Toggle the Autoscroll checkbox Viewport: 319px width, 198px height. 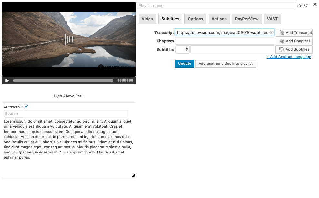tap(26, 107)
